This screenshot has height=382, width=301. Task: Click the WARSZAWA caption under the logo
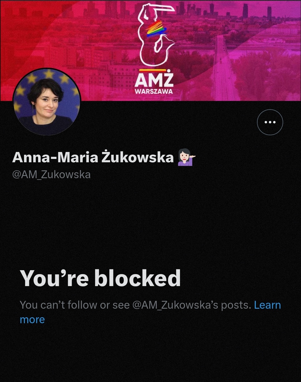pyautogui.click(x=154, y=92)
